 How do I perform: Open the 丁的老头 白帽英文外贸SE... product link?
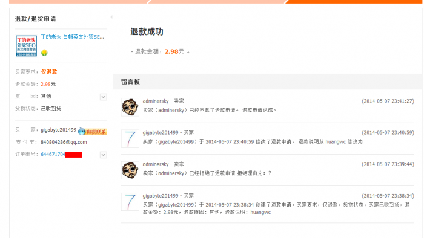[x=73, y=37]
